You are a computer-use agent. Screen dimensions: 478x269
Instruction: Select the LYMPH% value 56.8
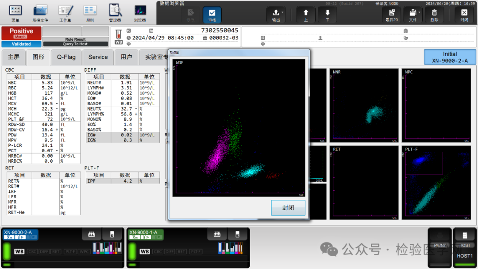(127, 114)
